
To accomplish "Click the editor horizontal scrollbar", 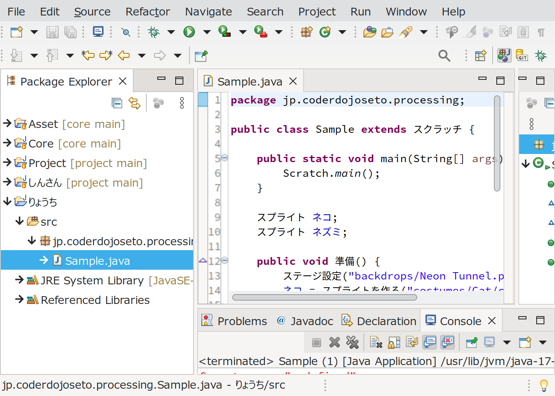I will (x=324, y=297).
